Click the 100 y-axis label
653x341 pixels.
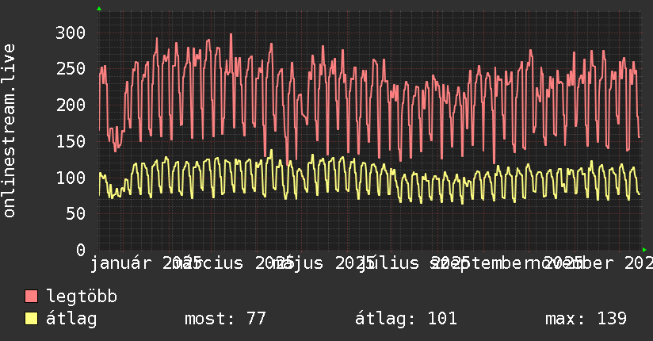tap(71, 178)
